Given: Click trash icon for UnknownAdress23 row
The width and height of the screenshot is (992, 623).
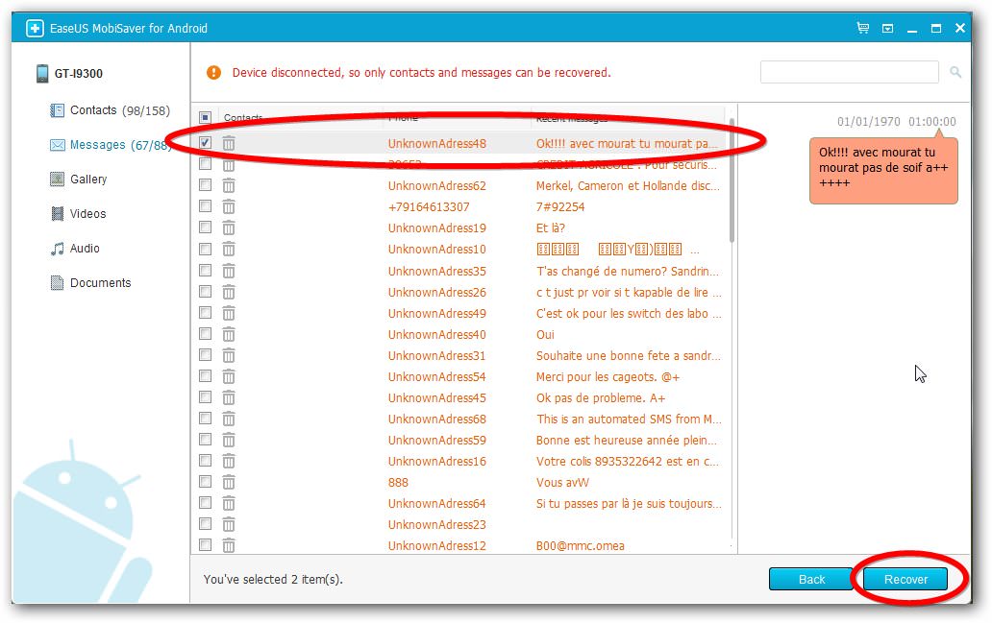Looking at the screenshot, I should pos(229,524).
